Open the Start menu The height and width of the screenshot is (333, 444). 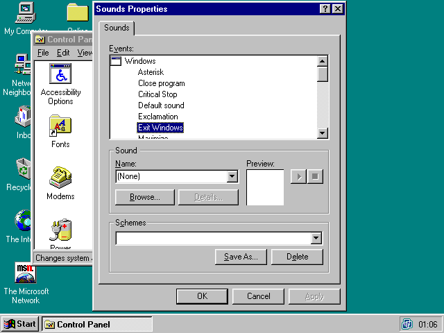pyautogui.click(x=20, y=324)
